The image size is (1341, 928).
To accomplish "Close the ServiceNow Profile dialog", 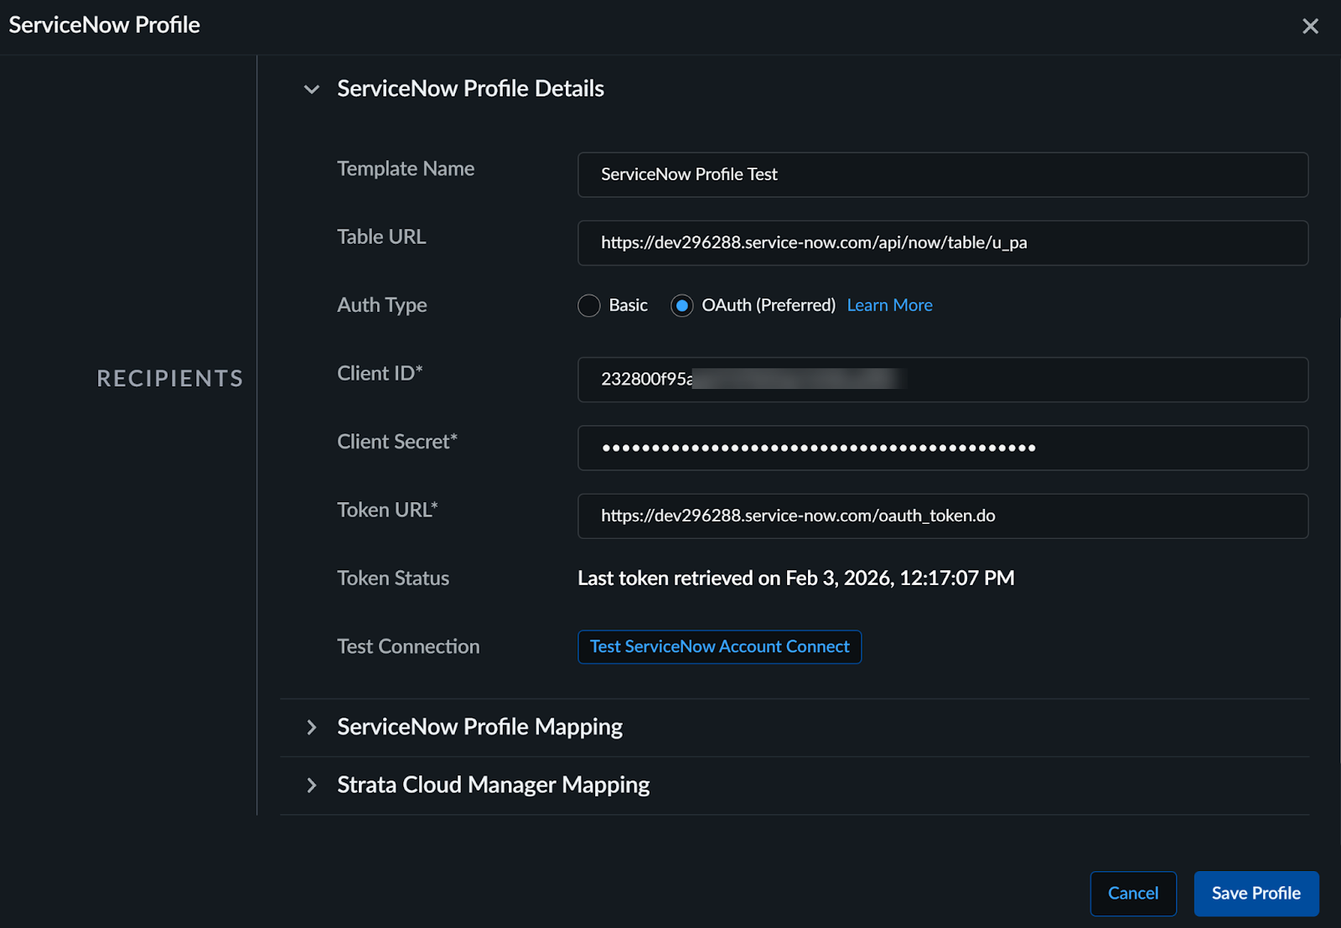I will click(x=1310, y=26).
